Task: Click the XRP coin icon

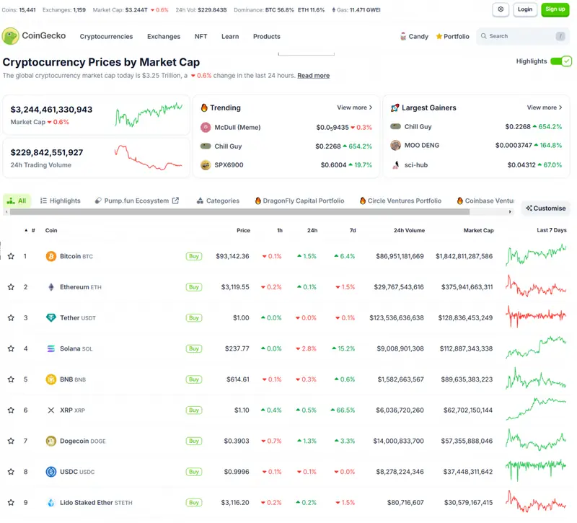Action: [x=50, y=410]
